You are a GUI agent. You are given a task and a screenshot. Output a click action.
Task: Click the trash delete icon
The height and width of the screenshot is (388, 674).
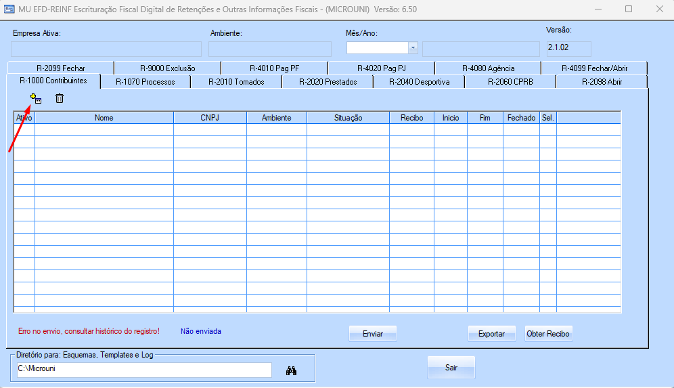pyautogui.click(x=60, y=98)
